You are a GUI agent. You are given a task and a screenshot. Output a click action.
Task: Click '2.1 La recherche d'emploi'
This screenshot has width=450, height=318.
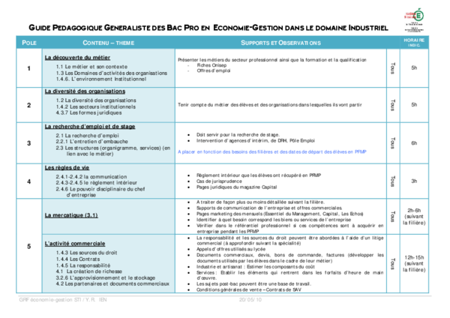[87, 135]
